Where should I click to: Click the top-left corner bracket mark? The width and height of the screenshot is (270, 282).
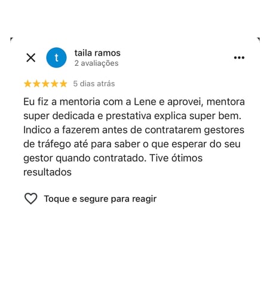[11, 40]
